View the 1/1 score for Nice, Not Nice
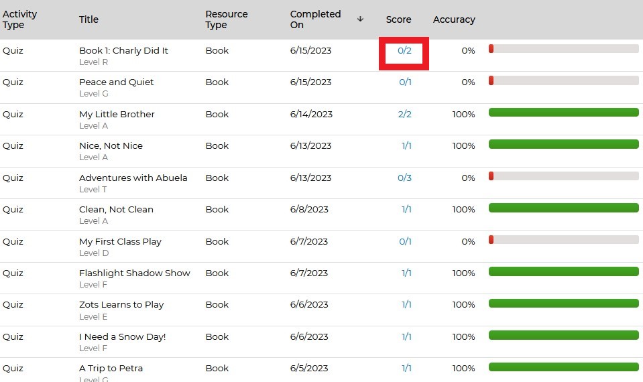The width and height of the screenshot is (643, 382). point(406,145)
